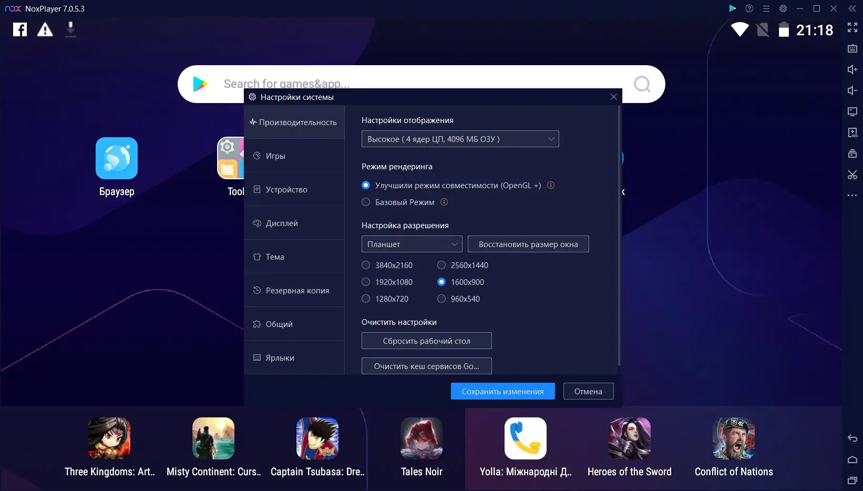863x491 pixels.
Task: Click the Отмена button
Action: tap(588, 391)
